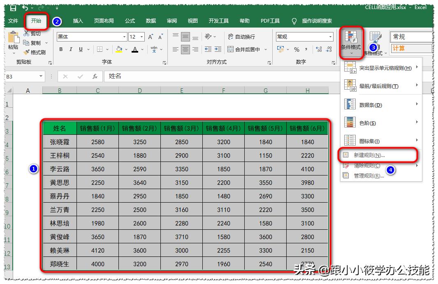
Task: Expand the Merge and Center (合并后居中) dropdown
Action: point(266,48)
